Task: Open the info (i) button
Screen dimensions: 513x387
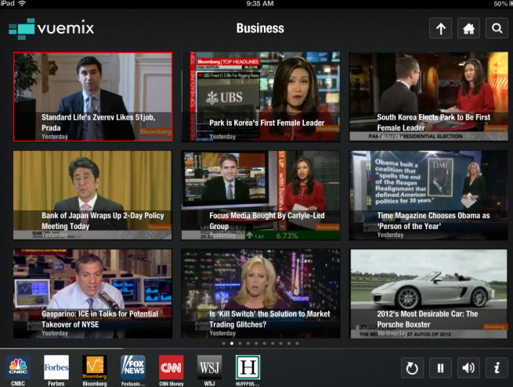Action: 497,367
